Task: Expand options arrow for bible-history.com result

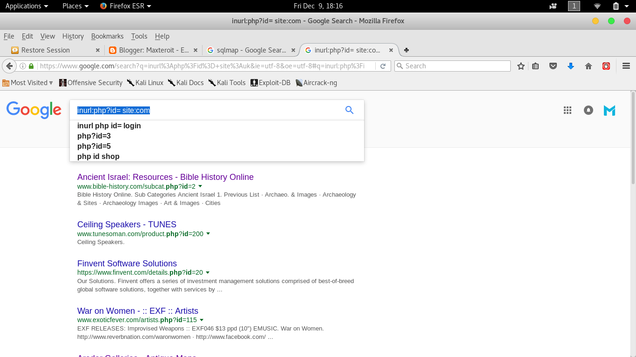Action: point(200,186)
